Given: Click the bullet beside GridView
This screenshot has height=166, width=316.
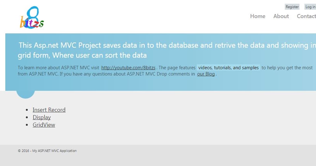Looking at the screenshot, I should [27, 125].
